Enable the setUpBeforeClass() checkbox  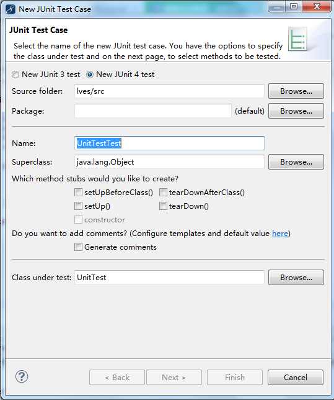tap(79, 192)
